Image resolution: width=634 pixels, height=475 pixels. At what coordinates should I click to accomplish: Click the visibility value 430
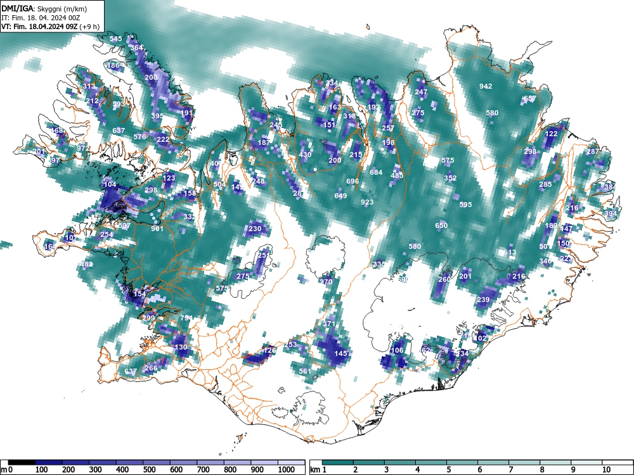click(306, 155)
